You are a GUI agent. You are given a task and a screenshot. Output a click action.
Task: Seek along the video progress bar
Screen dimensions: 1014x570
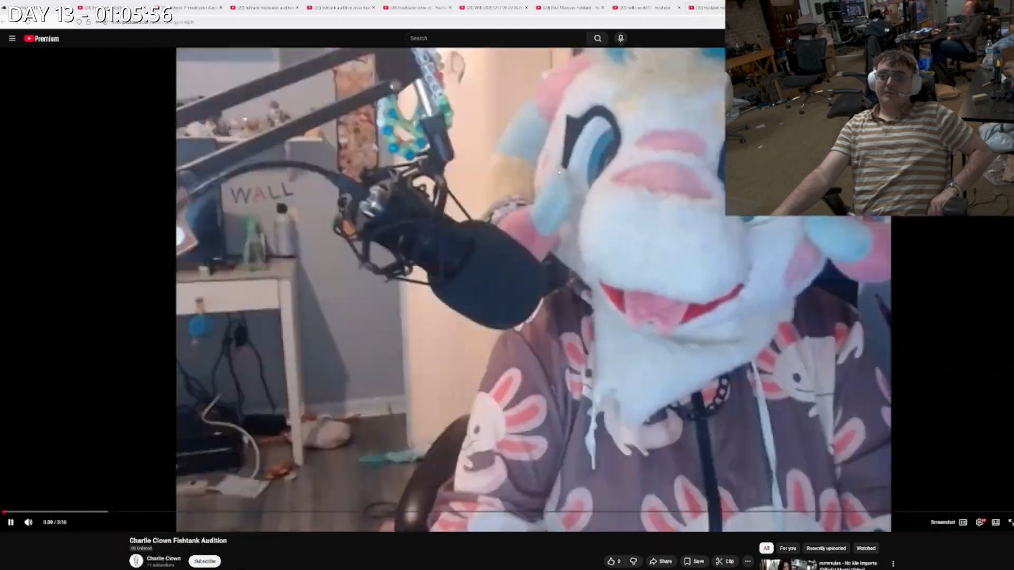[370, 511]
